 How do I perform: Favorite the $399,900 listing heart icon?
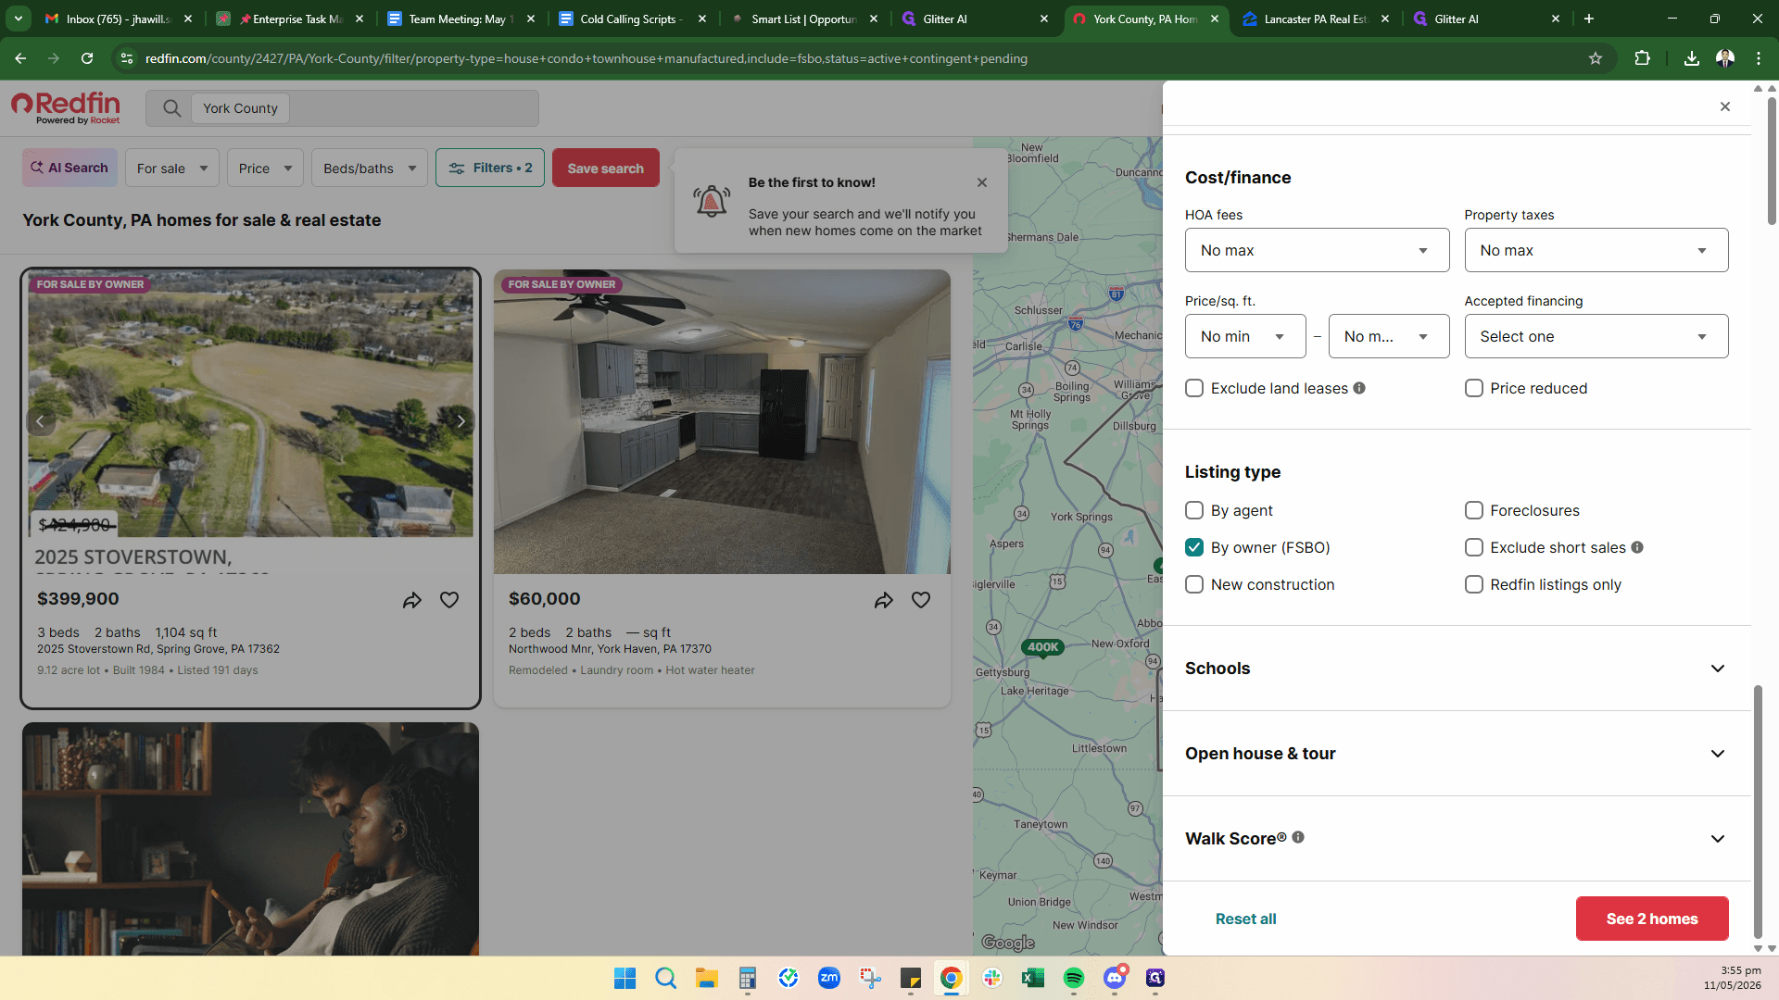(449, 600)
